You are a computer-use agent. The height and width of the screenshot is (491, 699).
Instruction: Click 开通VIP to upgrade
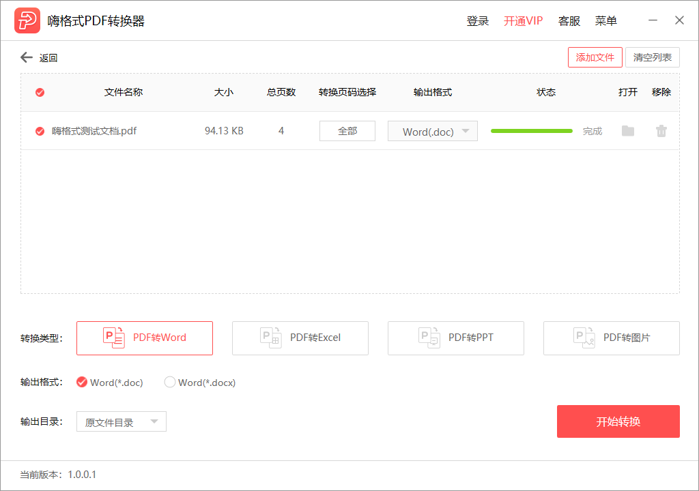pyautogui.click(x=523, y=20)
